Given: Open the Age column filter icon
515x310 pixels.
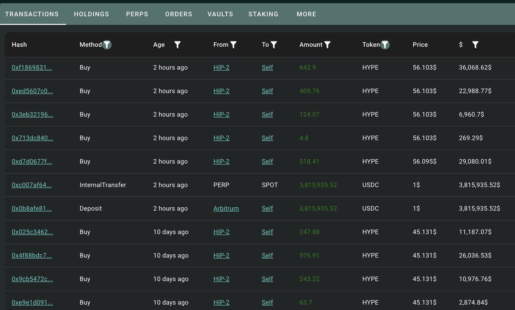Looking at the screenshot, I should click(x=177, y=45).
